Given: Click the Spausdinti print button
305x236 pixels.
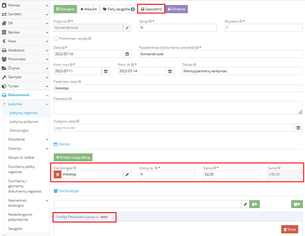Looking at the screenshot, I should click(151, 9).
